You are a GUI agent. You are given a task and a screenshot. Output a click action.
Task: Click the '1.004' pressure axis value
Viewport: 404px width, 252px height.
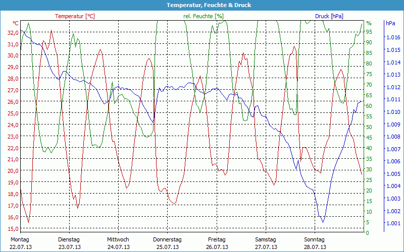pos(393,186)
